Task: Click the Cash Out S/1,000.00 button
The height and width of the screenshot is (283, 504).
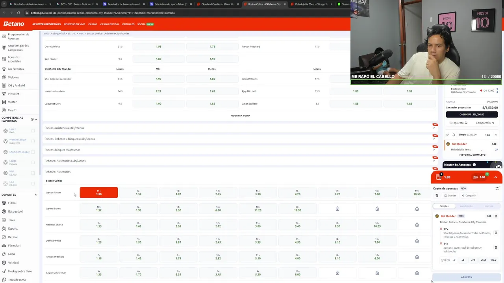Action: point(472,114)
